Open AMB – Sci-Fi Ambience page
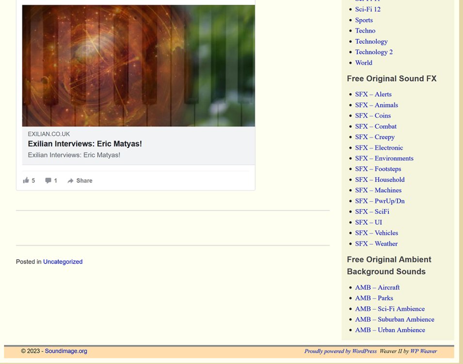This screenshot has width=463, height=364. 389,309
